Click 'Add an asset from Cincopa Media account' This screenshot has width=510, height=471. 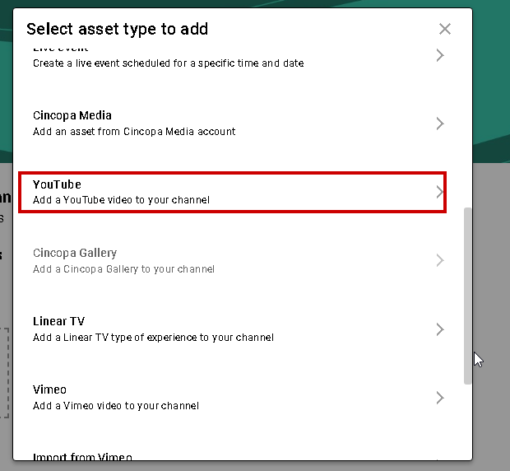134,132
